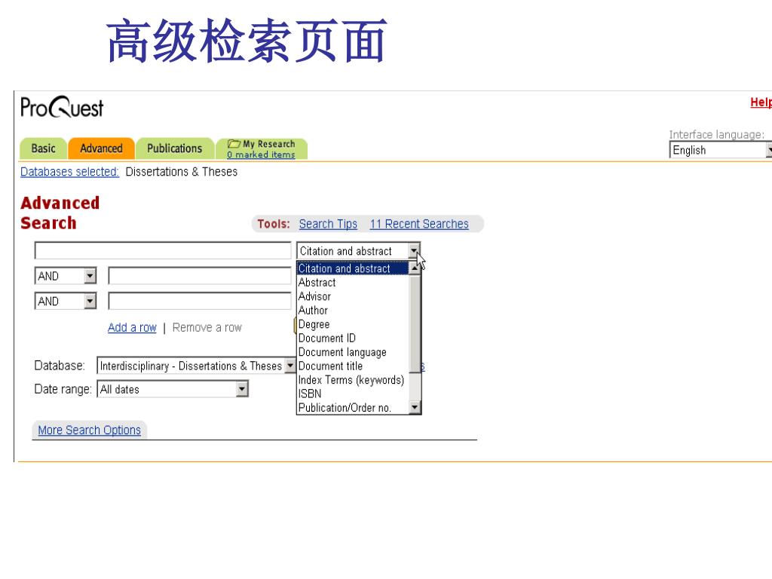This screenshot has width=772, height=579.
Task: Switch to the Basic search tab
Action: (43, 149)
